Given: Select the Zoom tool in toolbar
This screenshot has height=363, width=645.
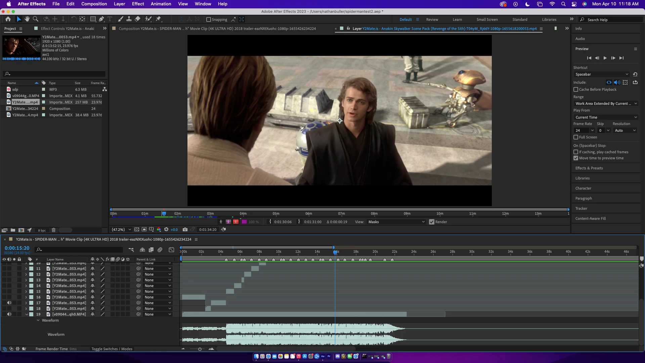Looking at the screenshot, I should click(36, 19).
